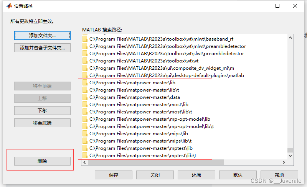Click folder icon of toolbox\wt\wt path
Viewport: 307px width, 187px height.
pyautogui.click(x=85, y=61)
